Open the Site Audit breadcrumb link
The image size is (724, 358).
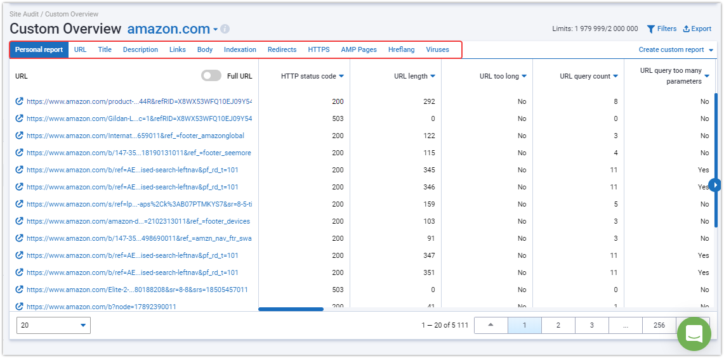pyautogui.click(x=25, y=15)
